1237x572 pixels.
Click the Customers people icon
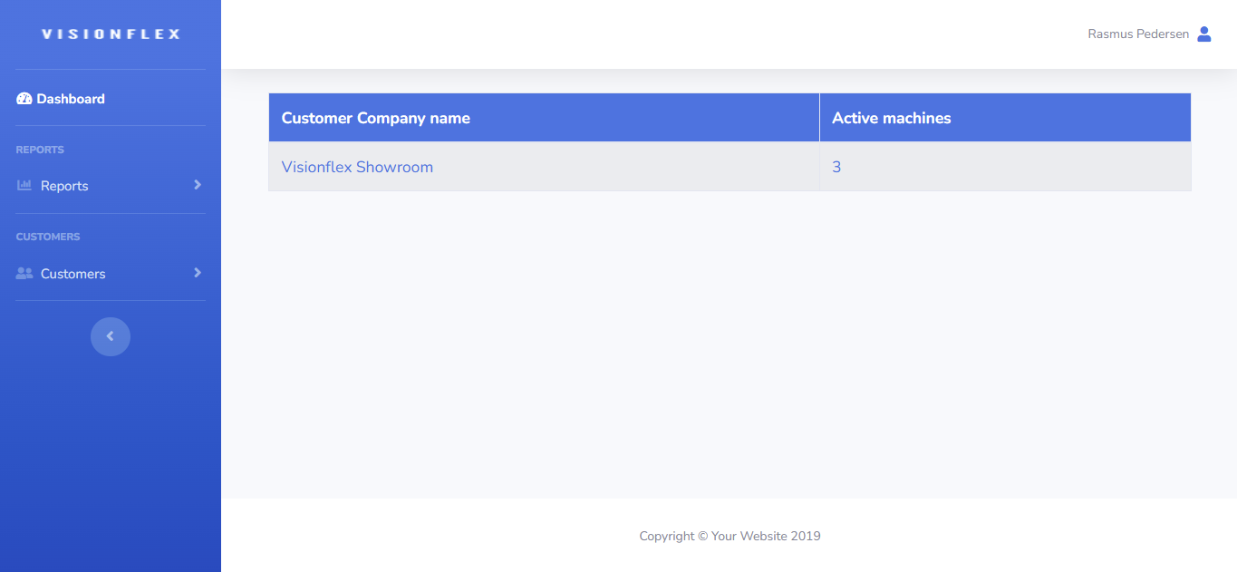(24, 274)
